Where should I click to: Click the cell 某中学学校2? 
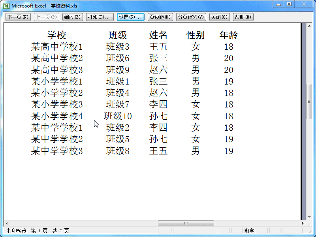(x=57, y=139)
